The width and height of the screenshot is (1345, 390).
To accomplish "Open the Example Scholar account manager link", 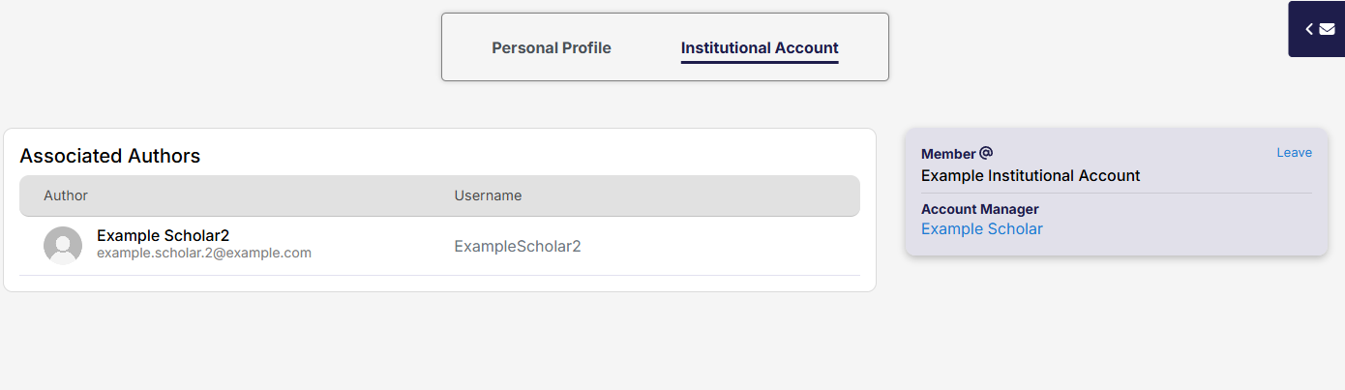I will [981, 229].
